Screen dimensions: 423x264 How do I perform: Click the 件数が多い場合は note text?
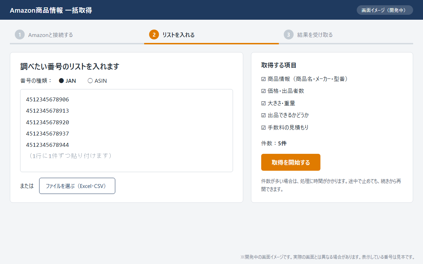(x=331, y=185)
